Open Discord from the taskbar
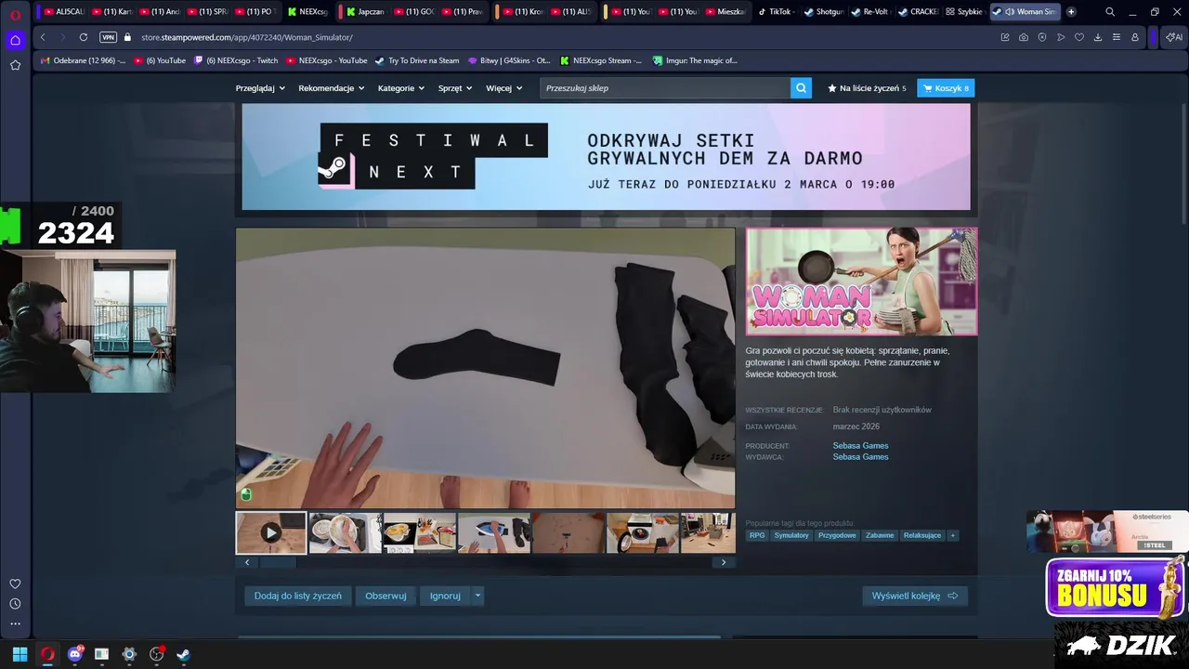This screenshot has height=669, width=1189. tap(75, 654)
